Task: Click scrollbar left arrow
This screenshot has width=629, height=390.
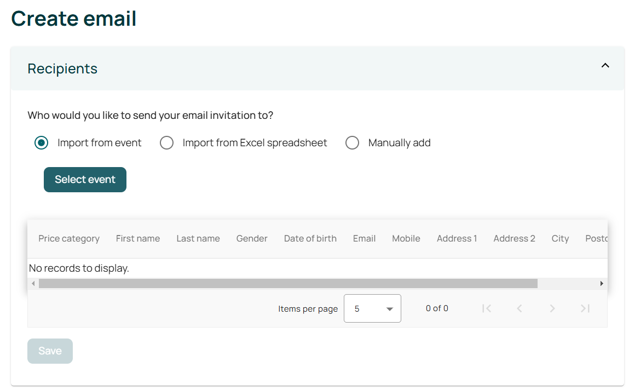Action: 33,284
